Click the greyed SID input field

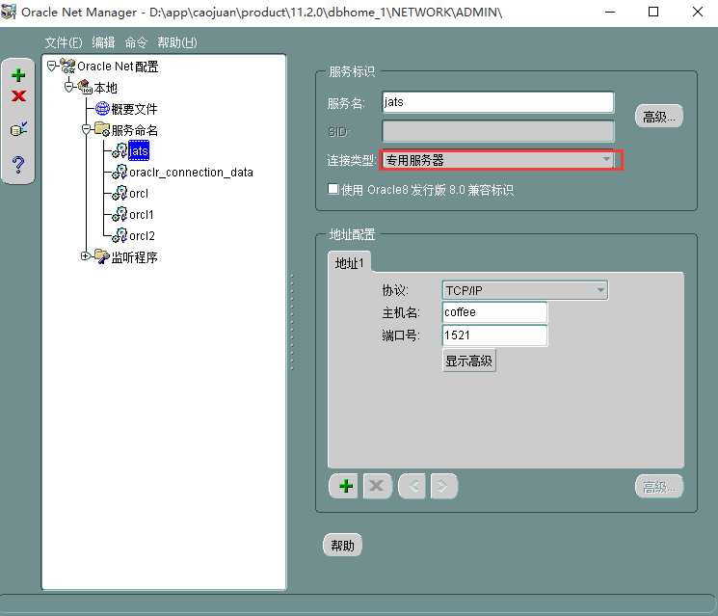[x=498, y=131]
